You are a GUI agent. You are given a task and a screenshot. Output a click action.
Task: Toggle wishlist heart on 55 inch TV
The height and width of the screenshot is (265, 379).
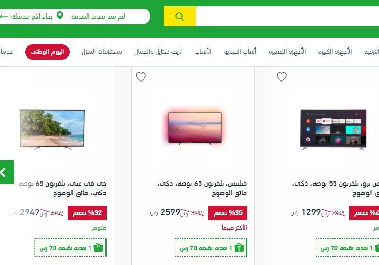point(281,77)
